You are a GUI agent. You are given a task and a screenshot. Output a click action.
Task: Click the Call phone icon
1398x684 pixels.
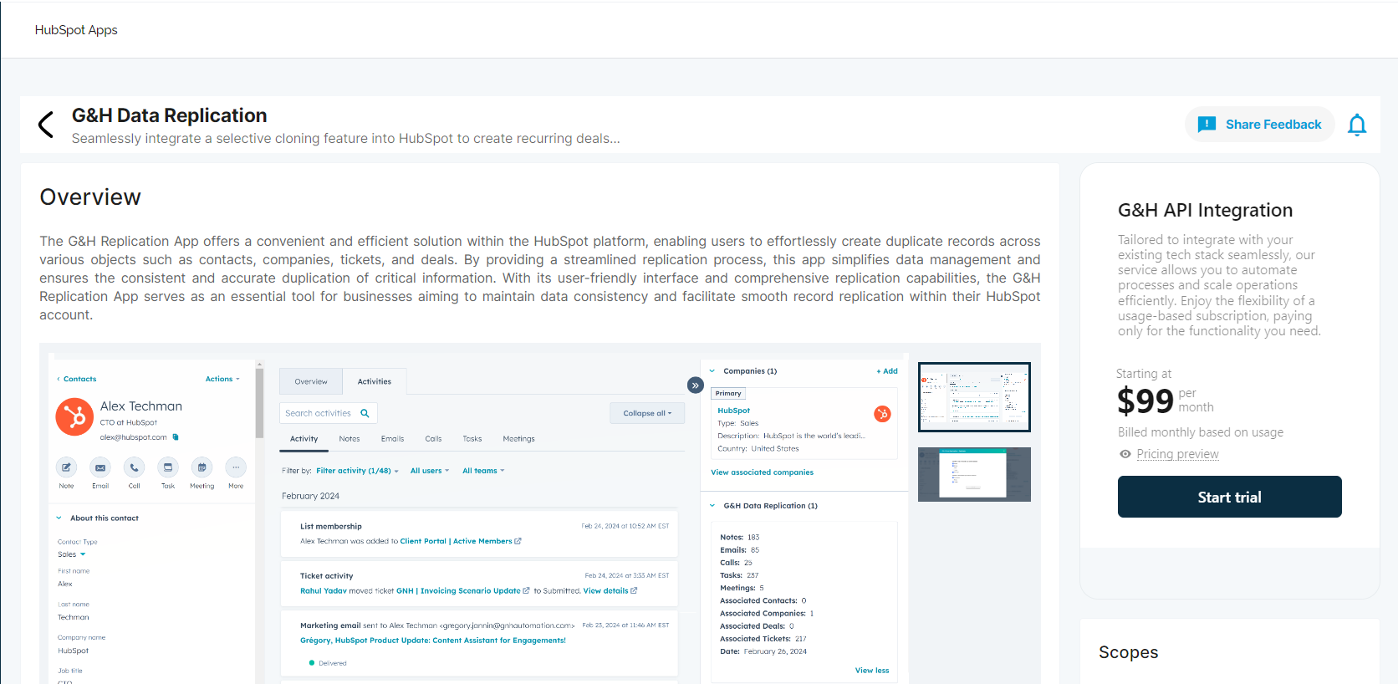(x=134, y=467)
